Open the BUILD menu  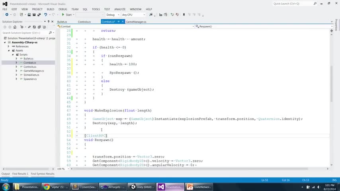[50, 9]
